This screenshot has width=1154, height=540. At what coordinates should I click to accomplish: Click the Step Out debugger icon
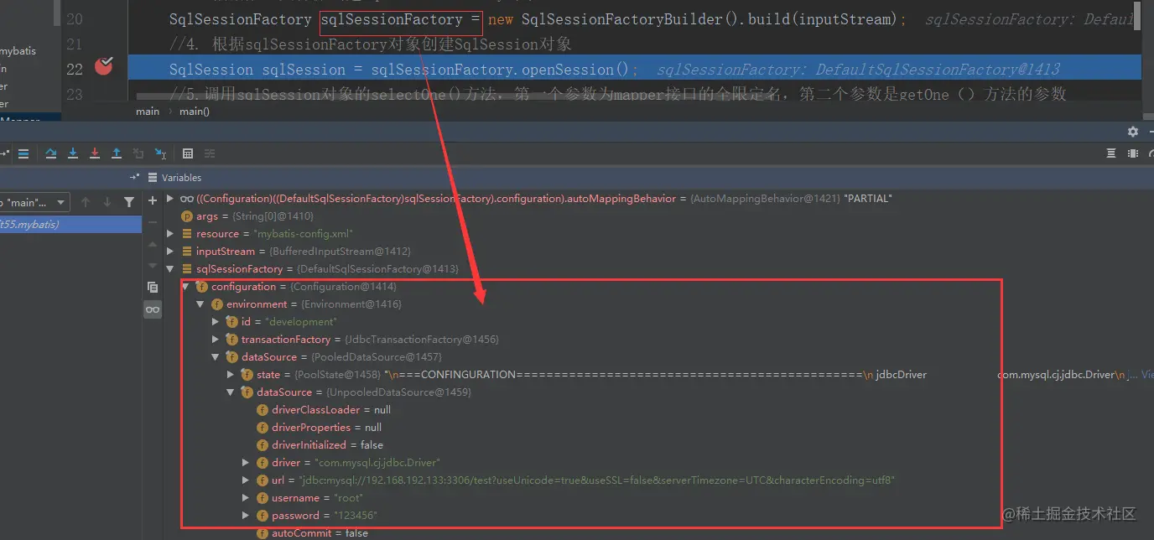[117, 153]
